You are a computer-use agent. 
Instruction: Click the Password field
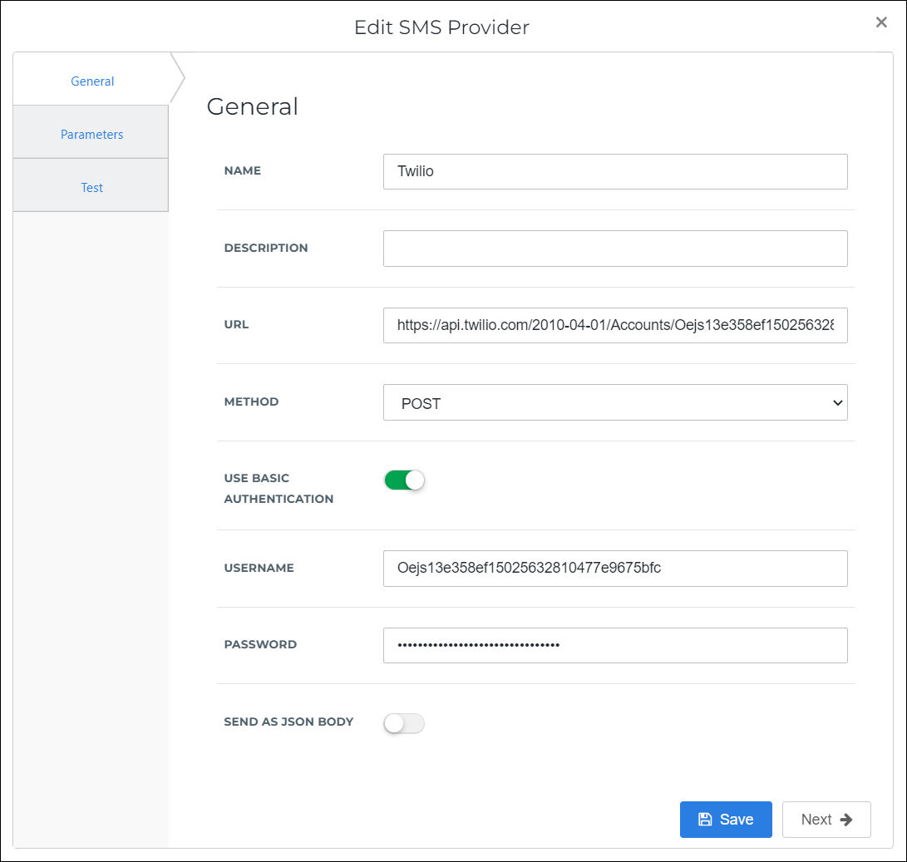[615, 645]
